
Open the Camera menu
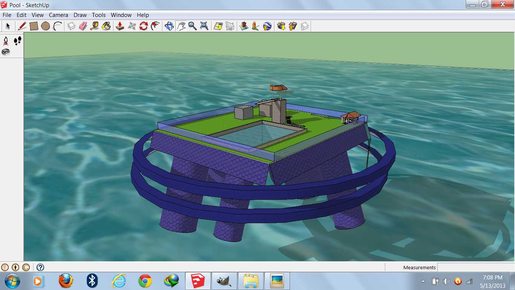58,15
